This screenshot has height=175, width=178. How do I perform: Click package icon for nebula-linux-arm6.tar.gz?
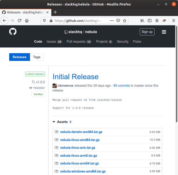click(x=56, y=156)
